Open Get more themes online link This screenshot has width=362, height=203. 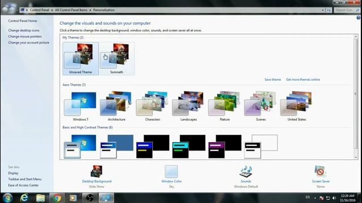click(x=303, y=80)
